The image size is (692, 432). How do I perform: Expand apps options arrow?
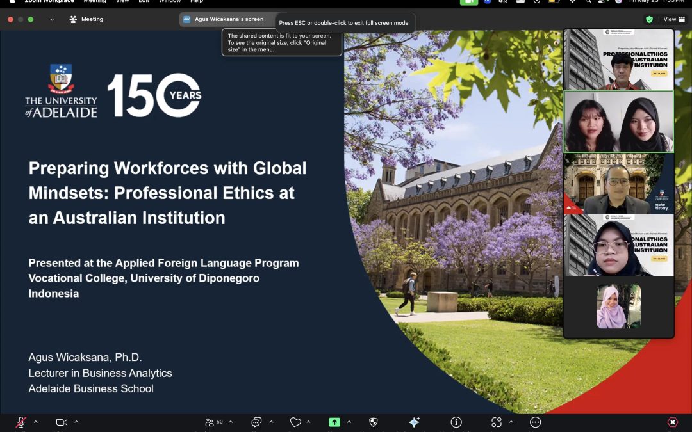pyautogui.click(x=511, y=422)
